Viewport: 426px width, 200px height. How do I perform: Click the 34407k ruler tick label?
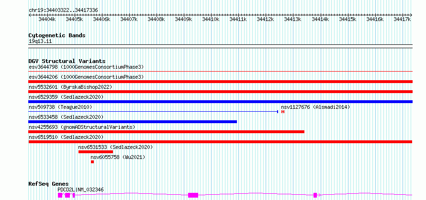click(x=129, y=19)
